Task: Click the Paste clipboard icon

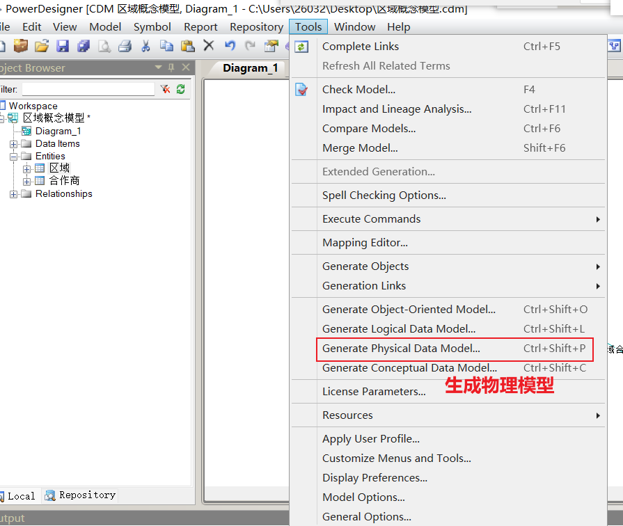Action: click(187, 46)
